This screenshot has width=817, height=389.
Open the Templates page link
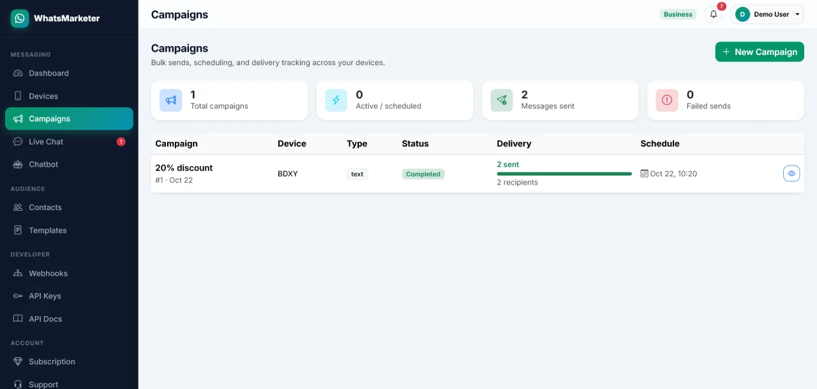pos(69,230)
